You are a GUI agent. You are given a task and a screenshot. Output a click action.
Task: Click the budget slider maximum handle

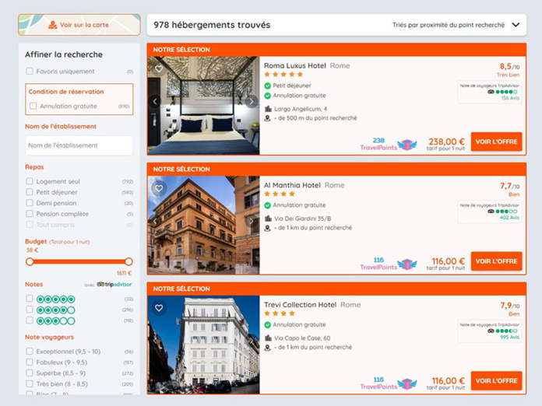(128, 262)
